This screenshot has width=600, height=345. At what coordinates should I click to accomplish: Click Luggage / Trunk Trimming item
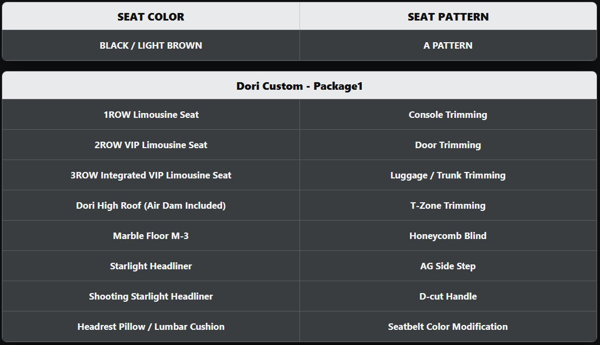(448, 175)
